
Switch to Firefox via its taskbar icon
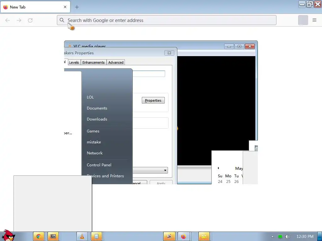(183, 237)
